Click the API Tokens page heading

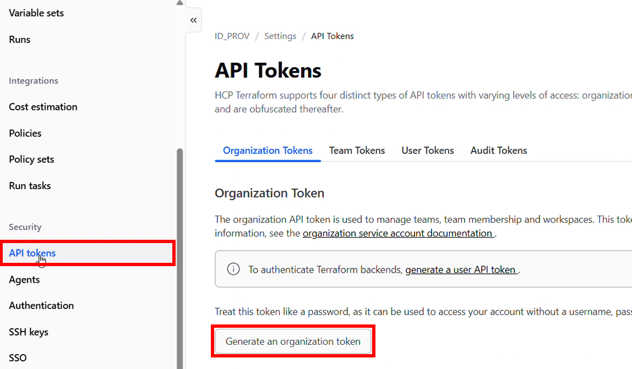tap(268, 70)
